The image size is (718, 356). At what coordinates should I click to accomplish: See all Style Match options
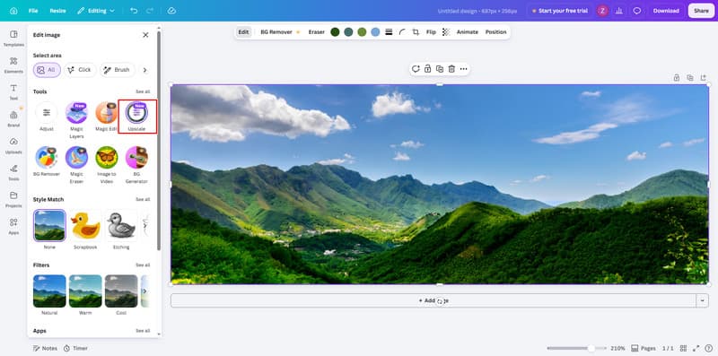coord(143,199)
